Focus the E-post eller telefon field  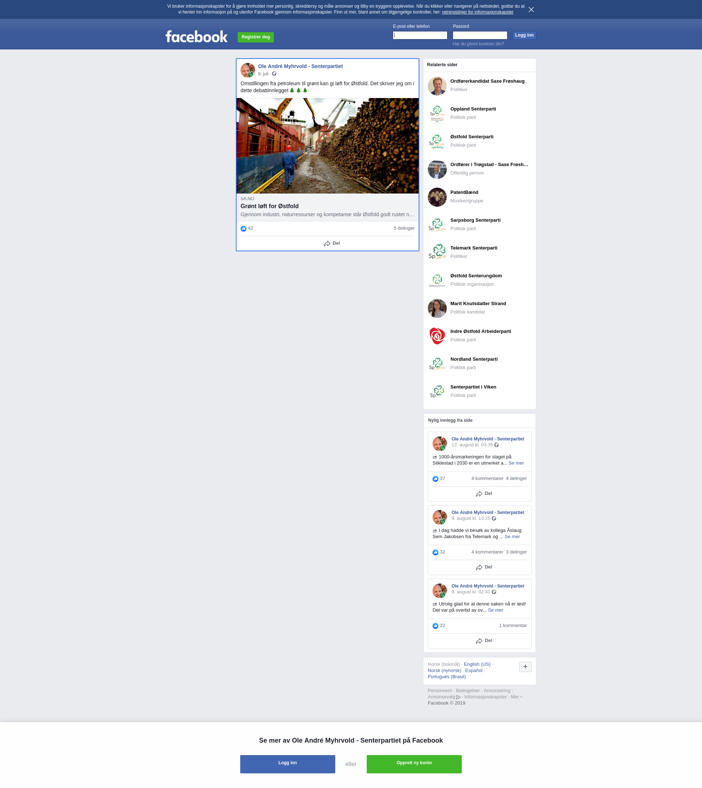click(x=420, y=35)
